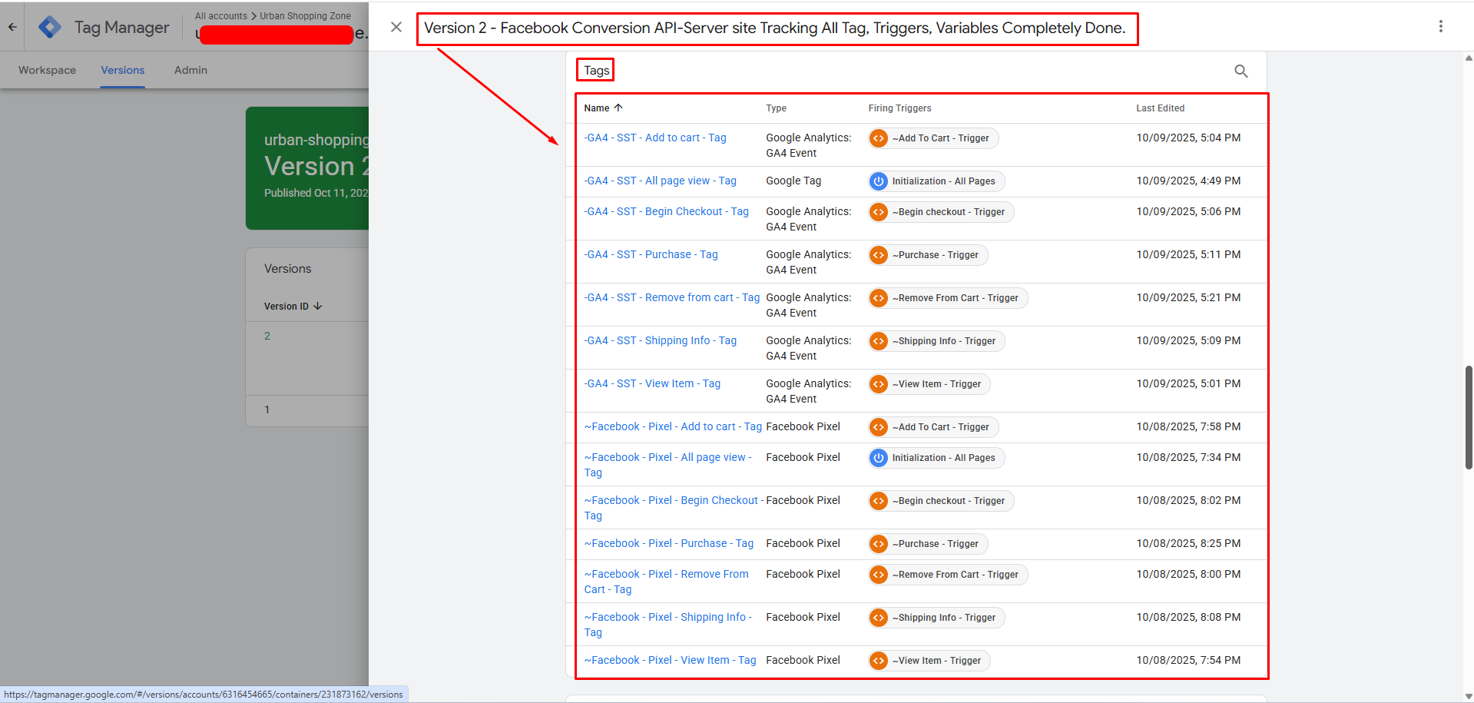This screenshot has width=1474, height=703.
Task: Open the Facebook Pixel Purchase tag link
Action: [x=669, y=544]
